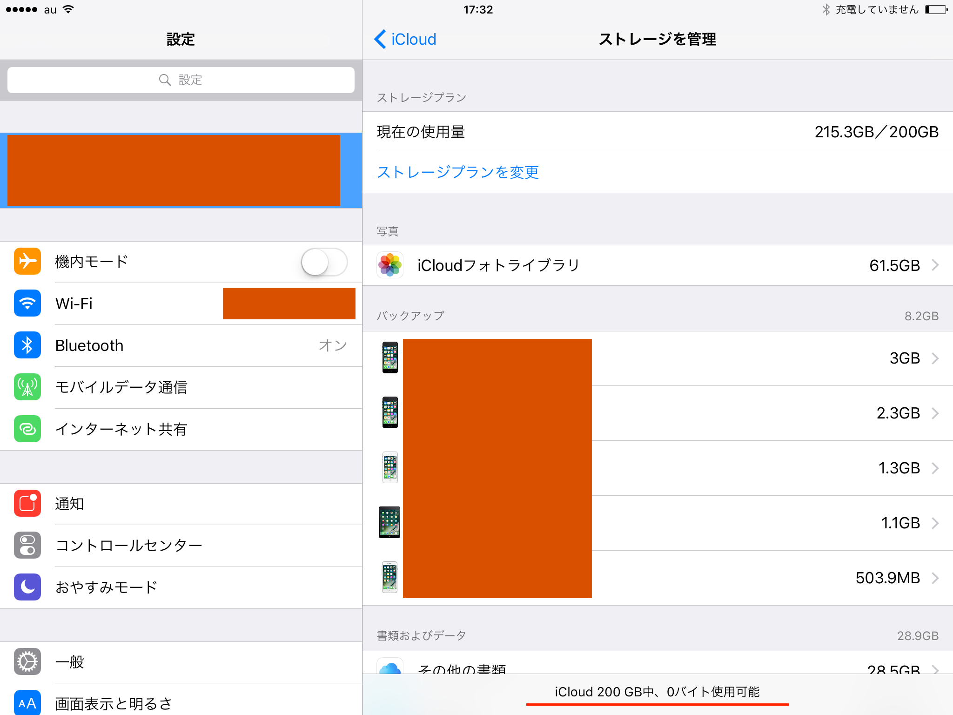Go back to iCloud
The image size is (953, 715).
405,39
